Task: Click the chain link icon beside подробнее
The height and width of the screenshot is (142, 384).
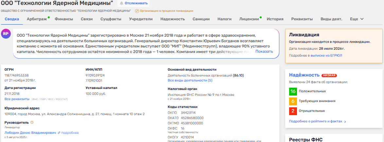Action: coord(59,133)
